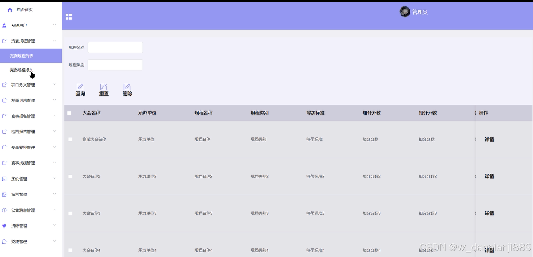Click the 等级标准 column header
This screenshot has height=257, width=533.
(x=315, y=113)
